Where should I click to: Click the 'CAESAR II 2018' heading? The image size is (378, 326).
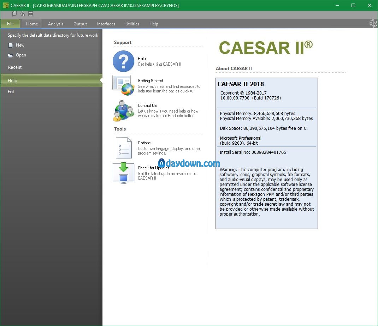point(241,84)
